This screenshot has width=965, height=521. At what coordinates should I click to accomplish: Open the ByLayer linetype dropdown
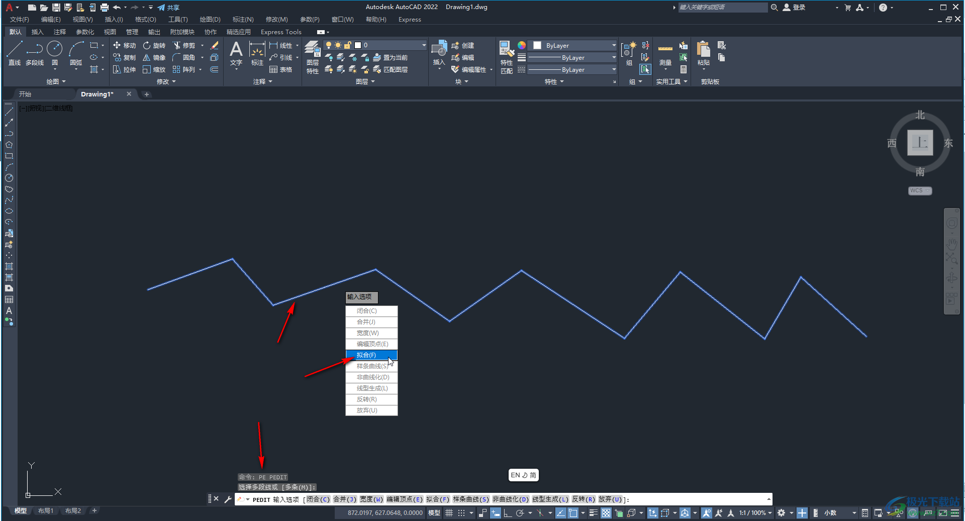pos(572,69)
